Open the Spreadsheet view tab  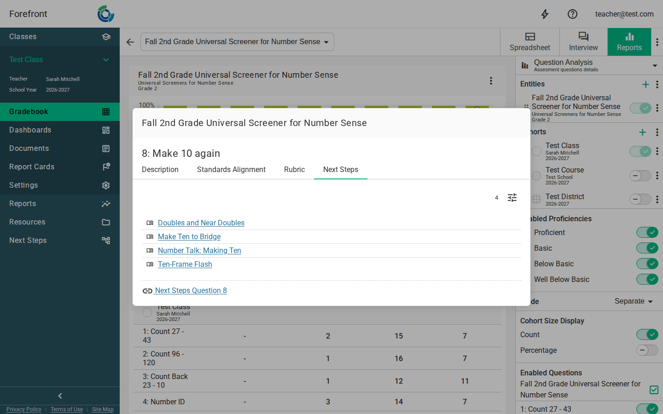530,42
